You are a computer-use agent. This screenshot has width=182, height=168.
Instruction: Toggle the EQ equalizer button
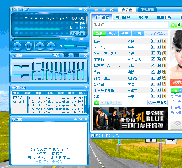pyautogui.click(x=74, y=39)
